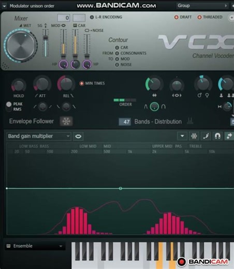
Task: Click the attack curve tension knob
Action: 42,107
